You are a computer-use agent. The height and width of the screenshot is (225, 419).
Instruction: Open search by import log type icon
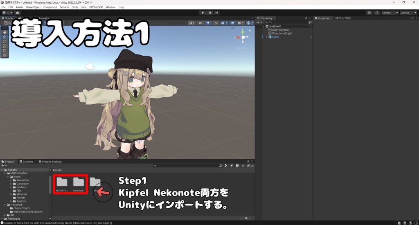click(237, 166)
